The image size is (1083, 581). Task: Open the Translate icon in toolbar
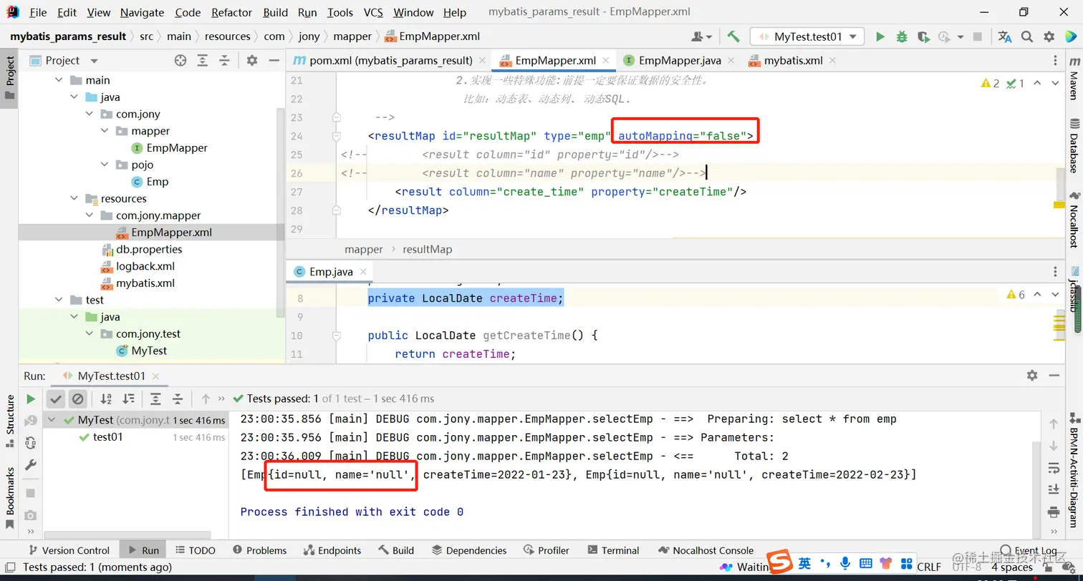[x=1005, y=36]
